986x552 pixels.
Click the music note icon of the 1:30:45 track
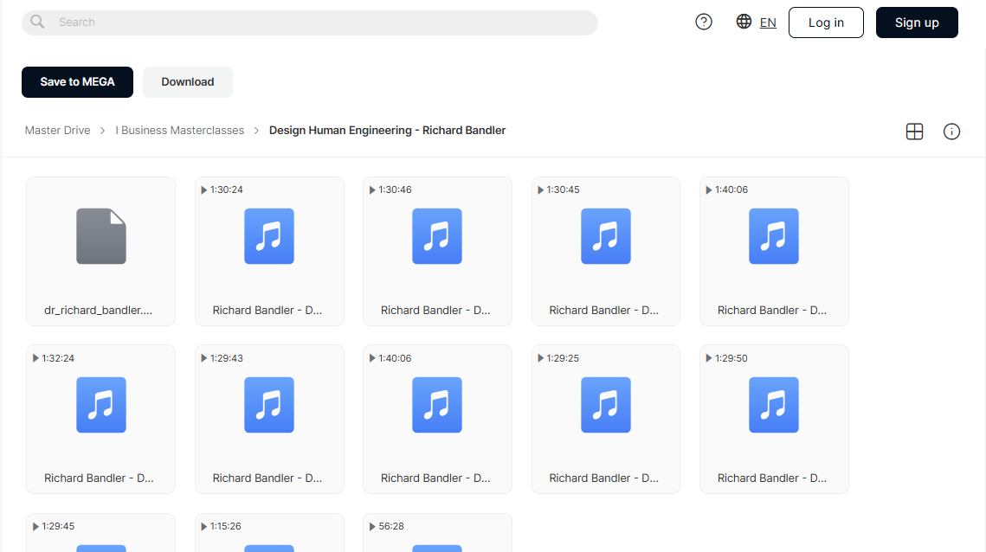(x=606, y=235)
